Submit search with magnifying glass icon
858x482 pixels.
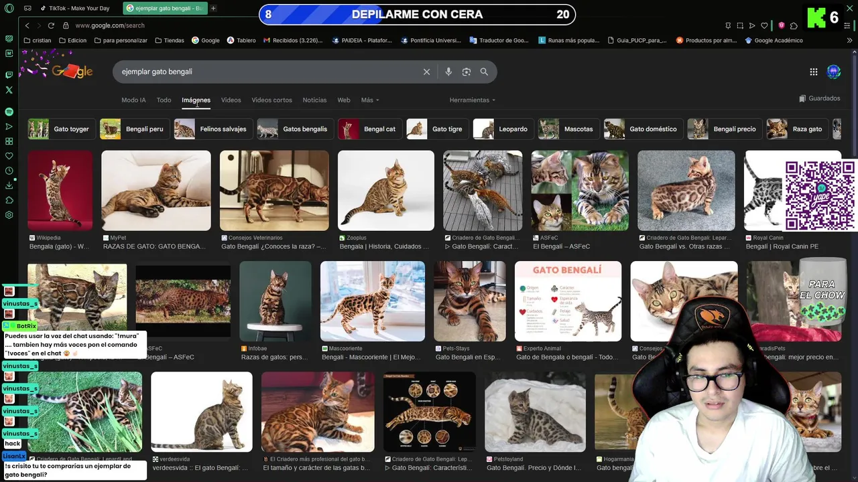484,72
